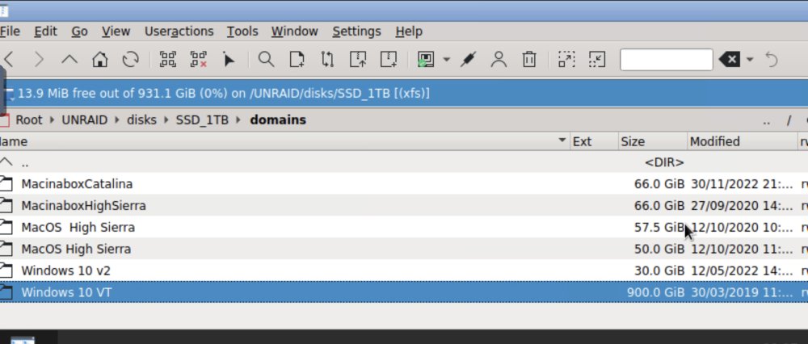Open the Settings menu
The width and height of the screenshot is (808, 344).
(356, 31)
